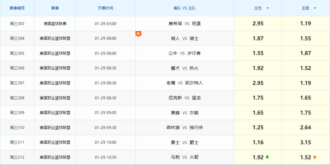Image resolution: width=330 pixels, height=165 pixels.
Task: Open the 费希塔 VS 班堡 matchup
Action: coord(185,24)
